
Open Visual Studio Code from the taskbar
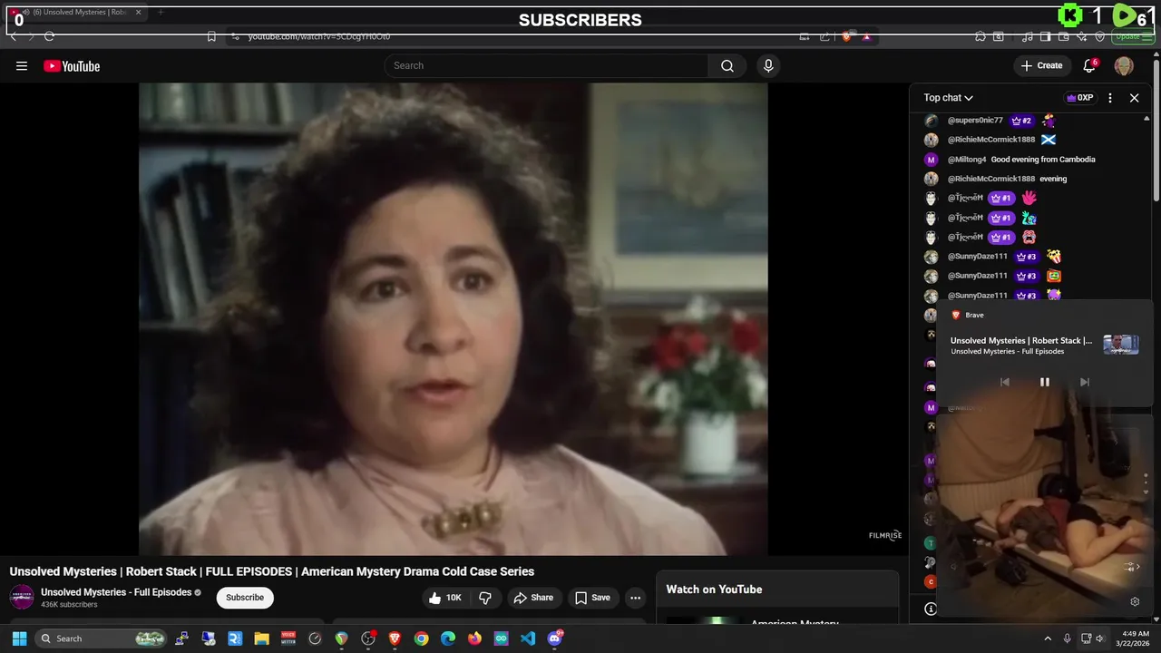[528, 638]
